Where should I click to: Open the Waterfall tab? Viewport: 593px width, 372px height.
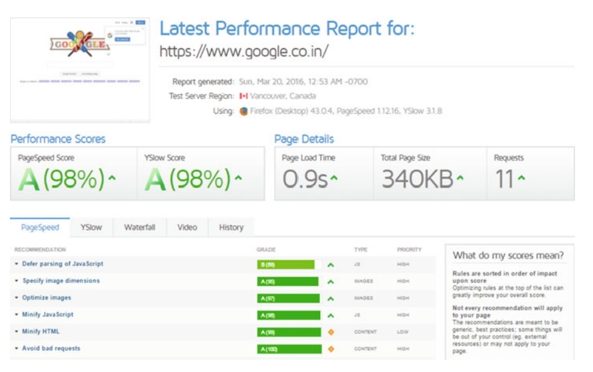coord(139,227)
